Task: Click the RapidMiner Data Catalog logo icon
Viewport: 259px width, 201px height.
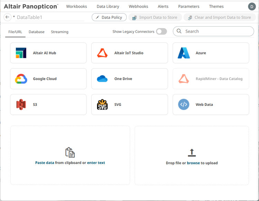Action: pos(184,79)
